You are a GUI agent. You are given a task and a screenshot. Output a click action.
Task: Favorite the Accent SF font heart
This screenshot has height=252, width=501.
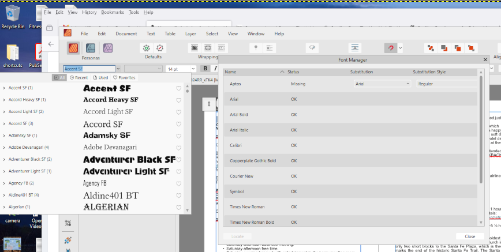click(x=178, y=88)
